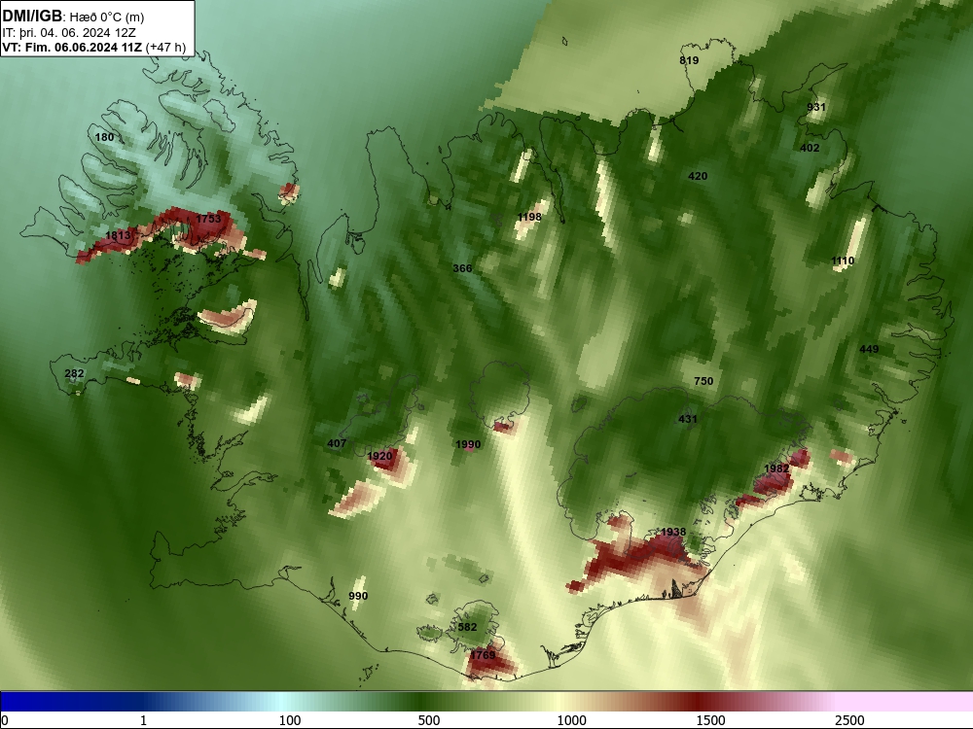Click the map value 1920

[379, 456]
